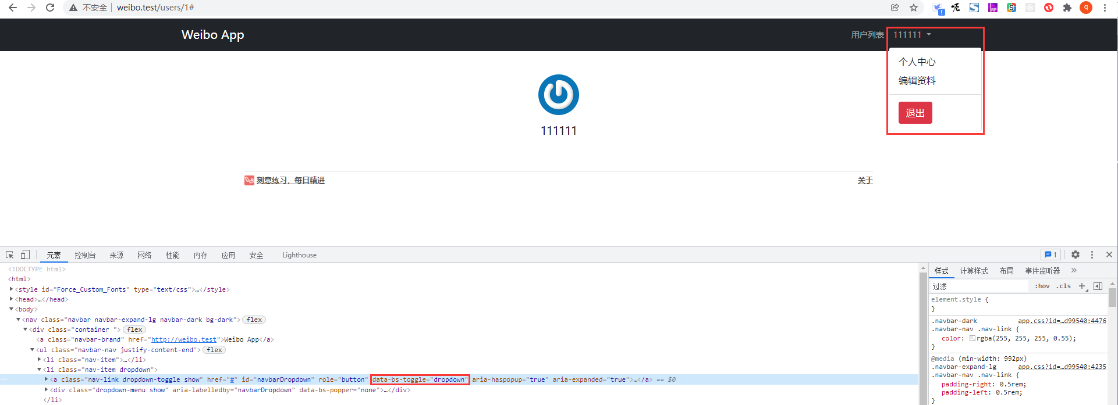The width and height of the screenshot is (1118, 405).
Task: Collapse the div container node
Action: point(25,329)
